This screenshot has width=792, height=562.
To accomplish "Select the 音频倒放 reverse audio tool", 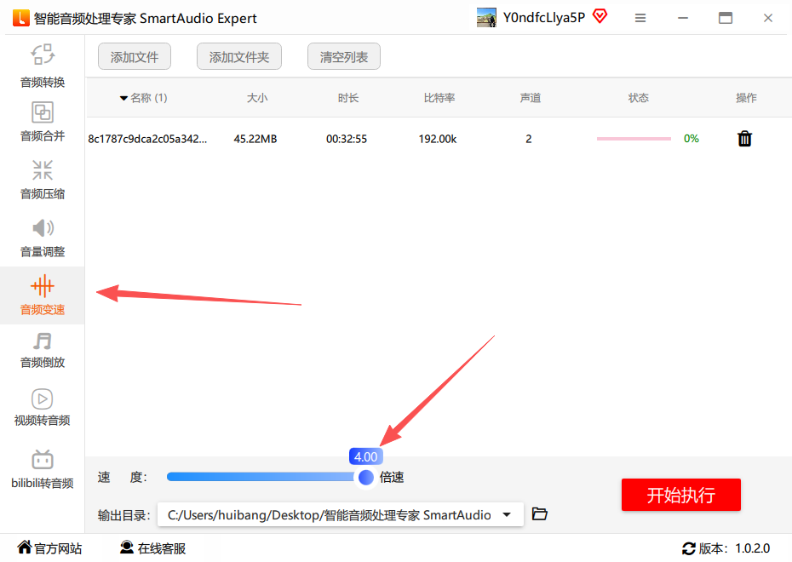I will tap(43, 349).
